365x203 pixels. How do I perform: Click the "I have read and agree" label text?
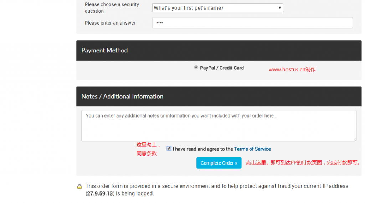click(202, 149)
